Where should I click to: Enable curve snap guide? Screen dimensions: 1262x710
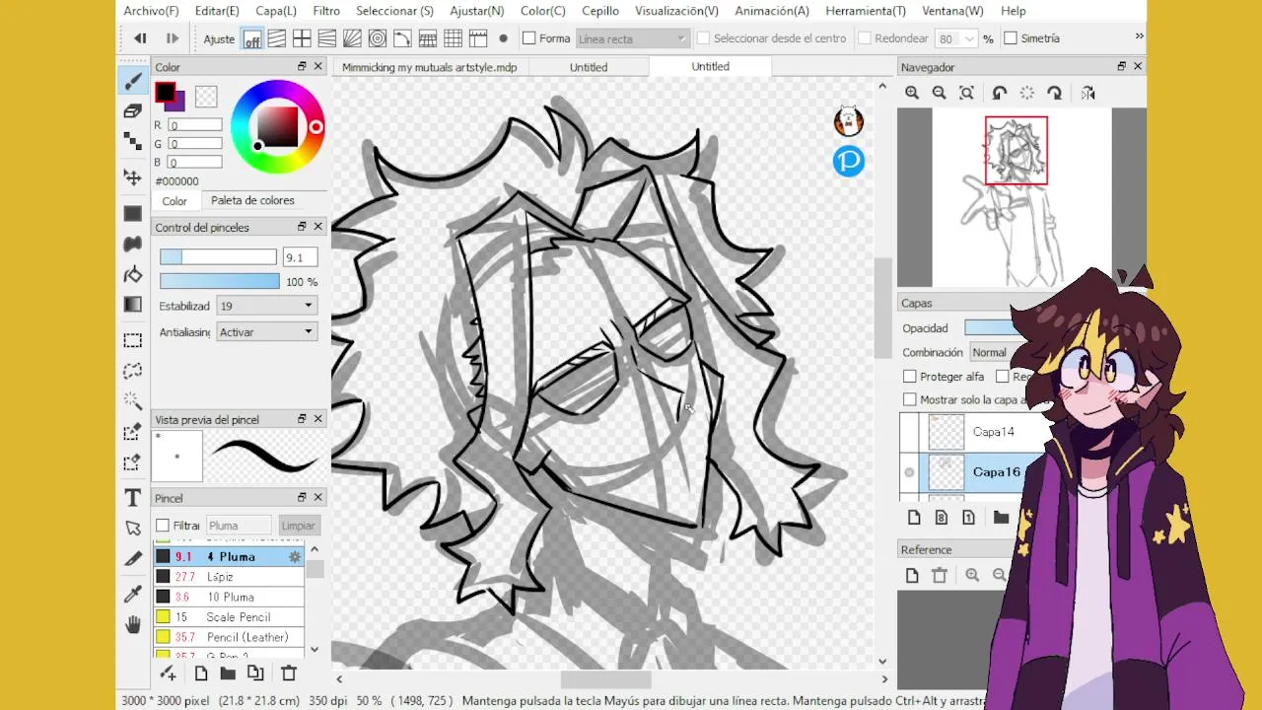click(x=402, y=38)
